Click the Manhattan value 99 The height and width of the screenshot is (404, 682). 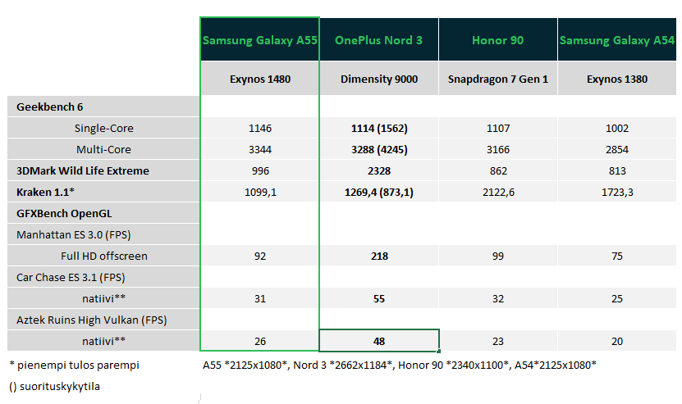click(x=498, y=256)
